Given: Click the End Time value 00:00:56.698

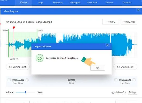Looking at the screenshot, I should click(x=125, y=80).
